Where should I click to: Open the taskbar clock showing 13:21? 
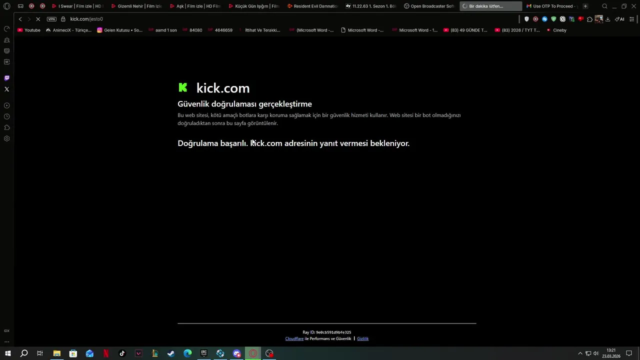pos(611,353)
